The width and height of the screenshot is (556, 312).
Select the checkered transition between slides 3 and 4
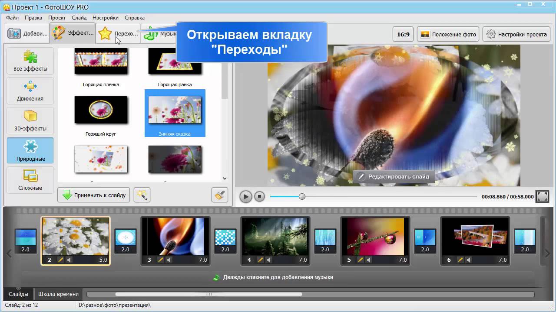tap(225, 241)
